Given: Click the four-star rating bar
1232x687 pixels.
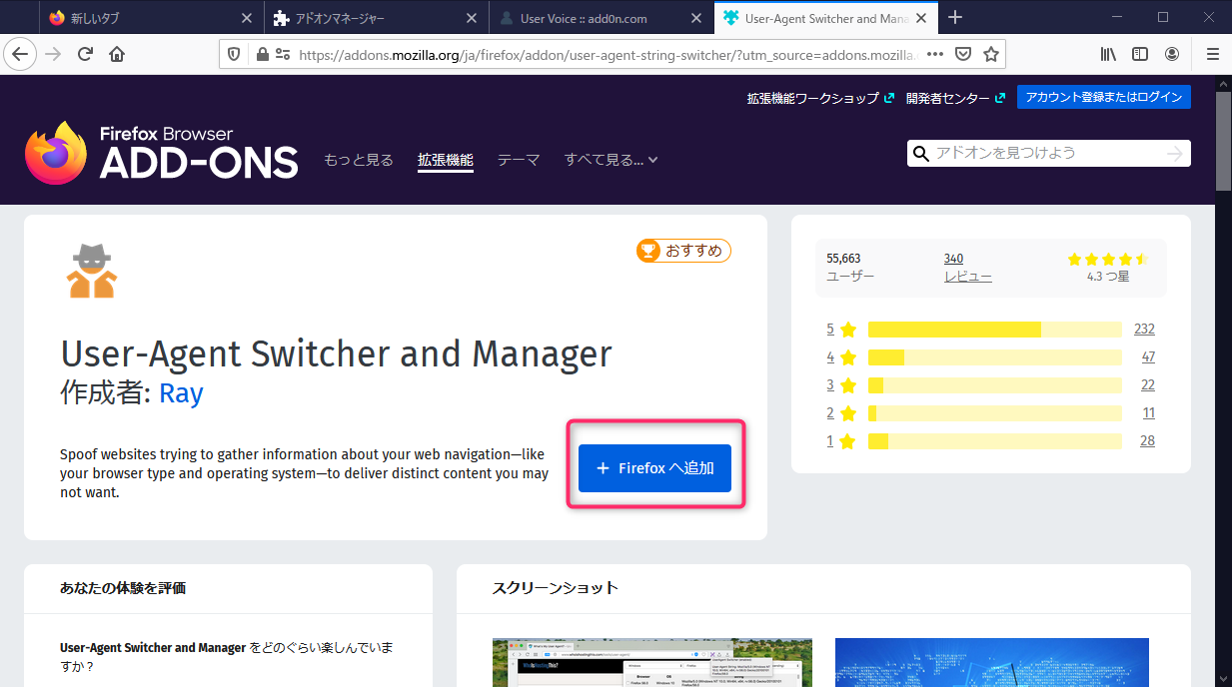Looking at the screenshot, I should point(995,357).
